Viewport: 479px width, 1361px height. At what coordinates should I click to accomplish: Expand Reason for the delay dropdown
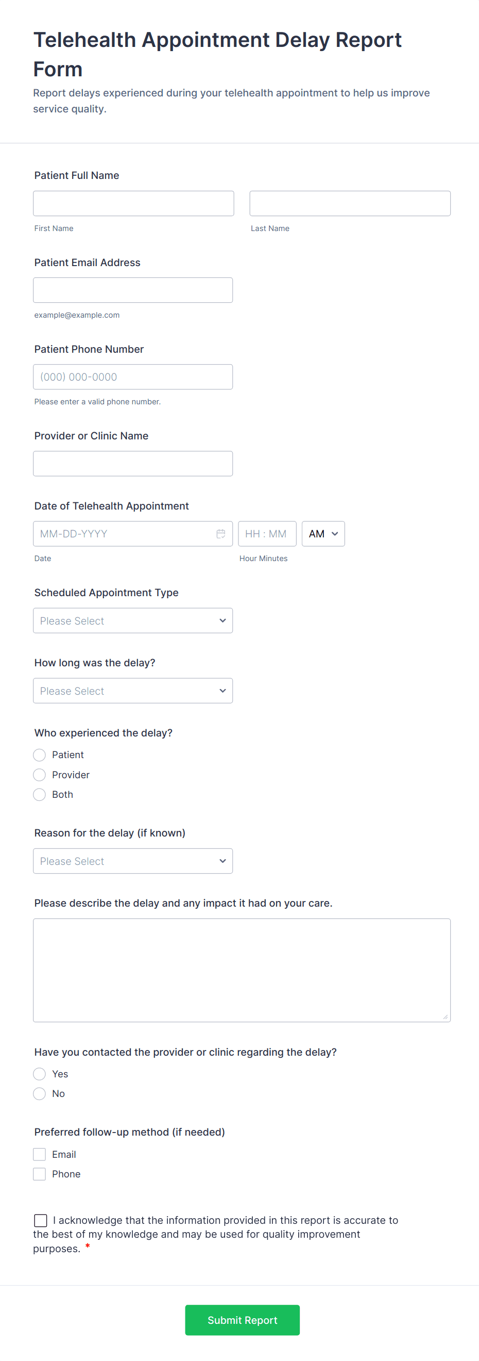coord(133,861)
